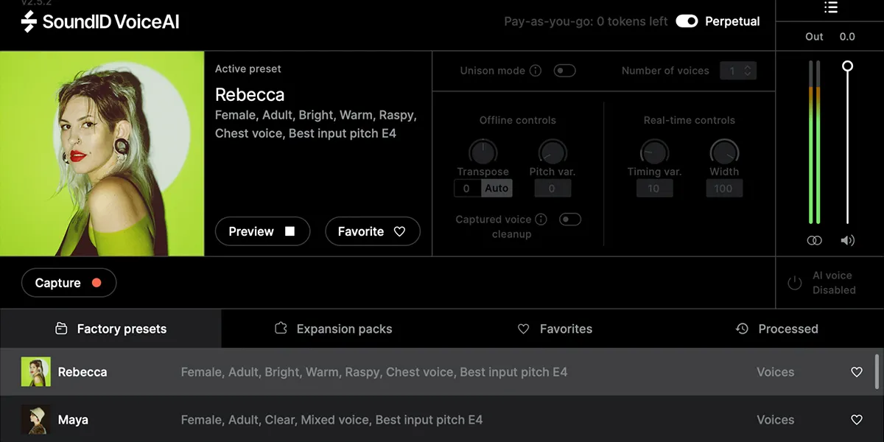884x442 pixels.
Task: Enable the Unison mode switch
Action: 565,71
